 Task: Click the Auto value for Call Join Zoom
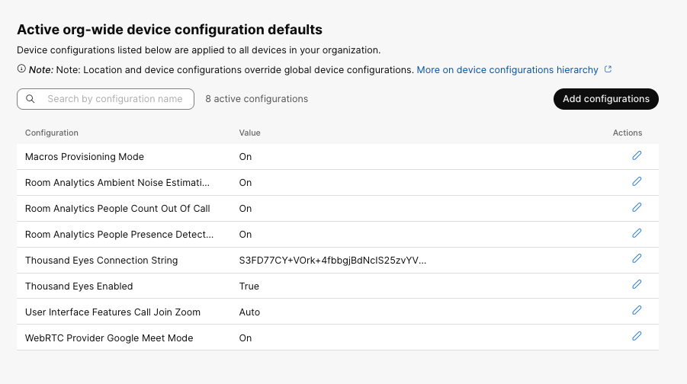tap(249, 312)
